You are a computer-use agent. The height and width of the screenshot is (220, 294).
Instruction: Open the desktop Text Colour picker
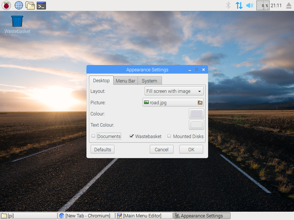tap(196, 125)
